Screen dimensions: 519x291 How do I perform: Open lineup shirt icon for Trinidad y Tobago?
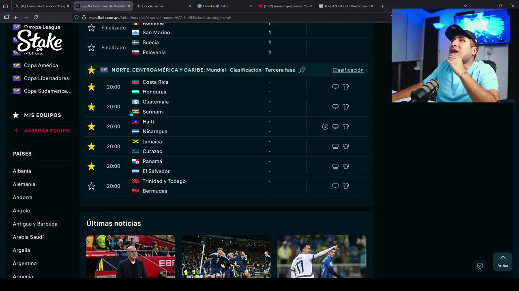(345, 186)
